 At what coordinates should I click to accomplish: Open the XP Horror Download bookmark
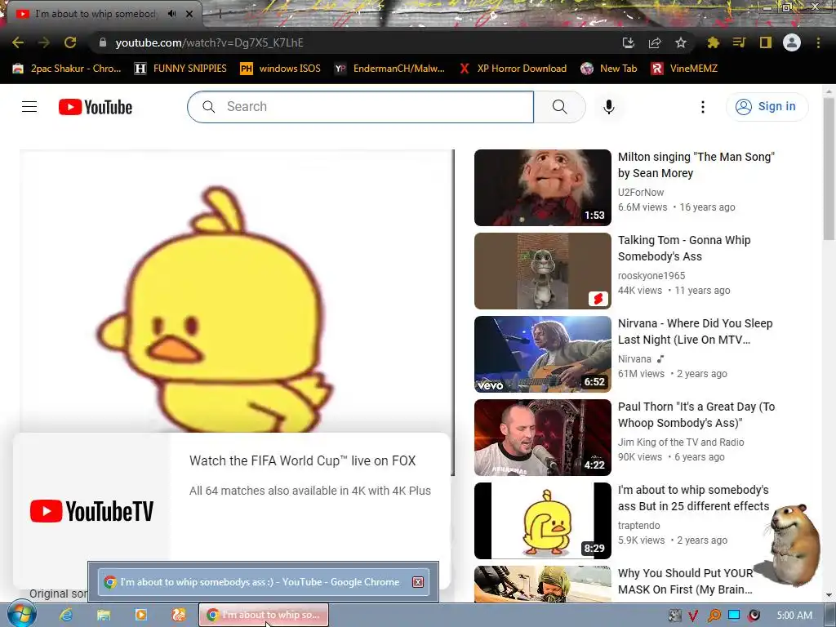(513, 69)
